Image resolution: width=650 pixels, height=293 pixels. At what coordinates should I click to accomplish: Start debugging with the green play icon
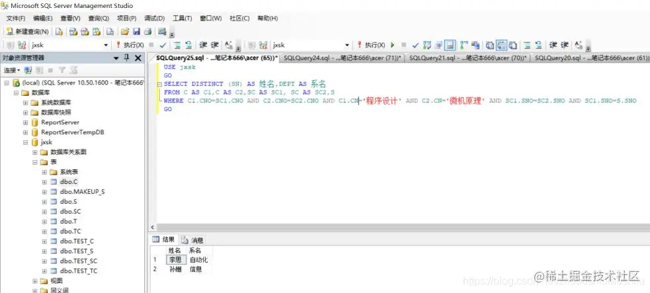(393, 45)
